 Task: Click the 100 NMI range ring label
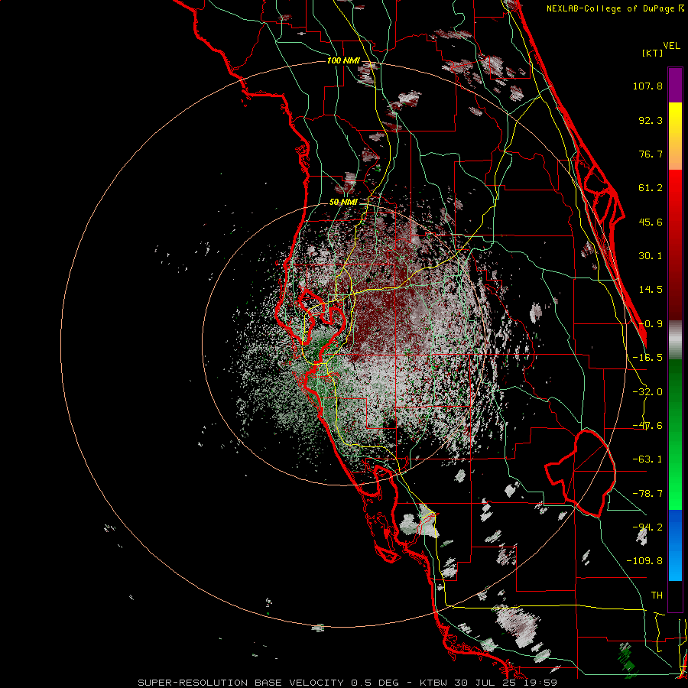pyautogui.click(x=343, y=60)
